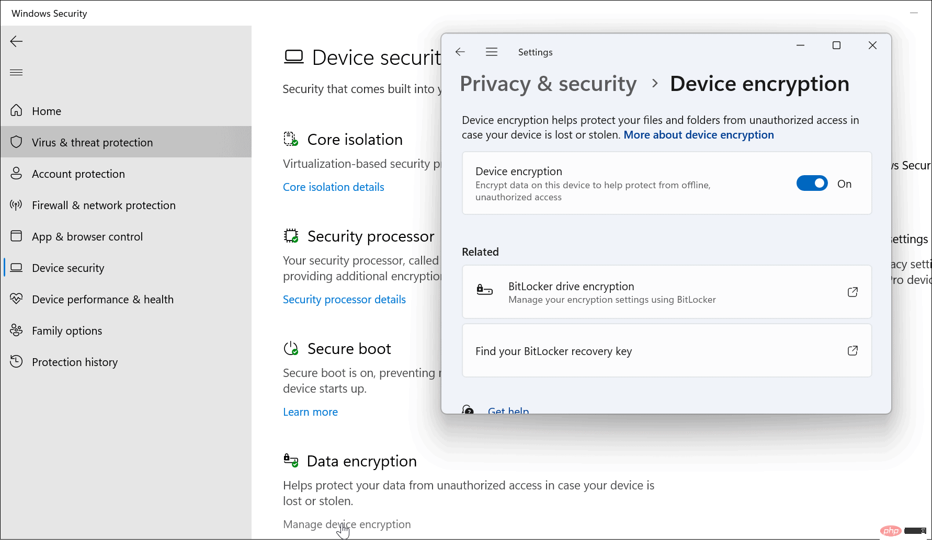Click Manage device encryption link

(x=347, y=524)
